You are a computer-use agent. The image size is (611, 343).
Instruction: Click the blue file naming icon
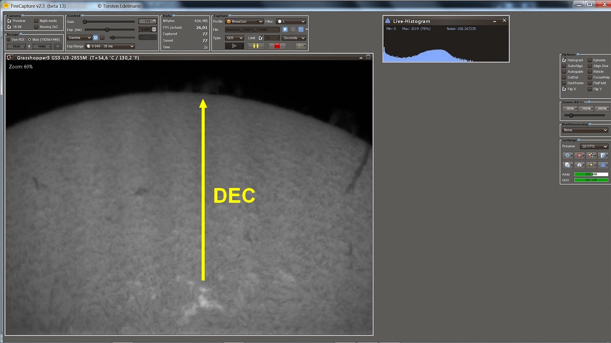[301, 29]
